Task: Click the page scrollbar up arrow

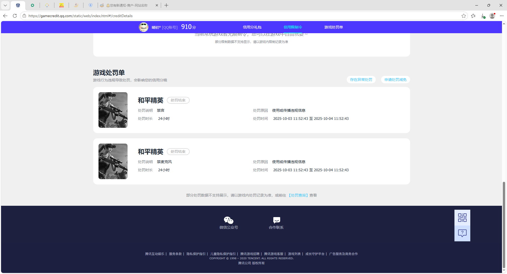Action: (x=504, y=23)
